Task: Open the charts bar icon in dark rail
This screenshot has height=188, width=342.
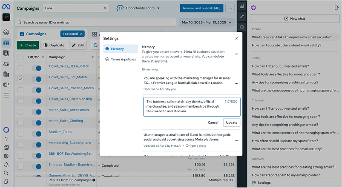Action: [242, 6]
